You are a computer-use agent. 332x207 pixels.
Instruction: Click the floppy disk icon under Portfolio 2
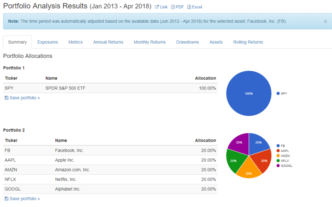[x=6, y=199]
